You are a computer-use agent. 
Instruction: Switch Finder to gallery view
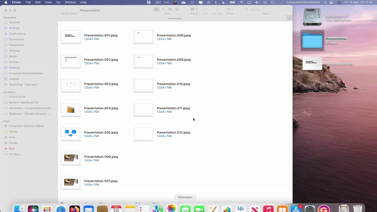point(177,9)
